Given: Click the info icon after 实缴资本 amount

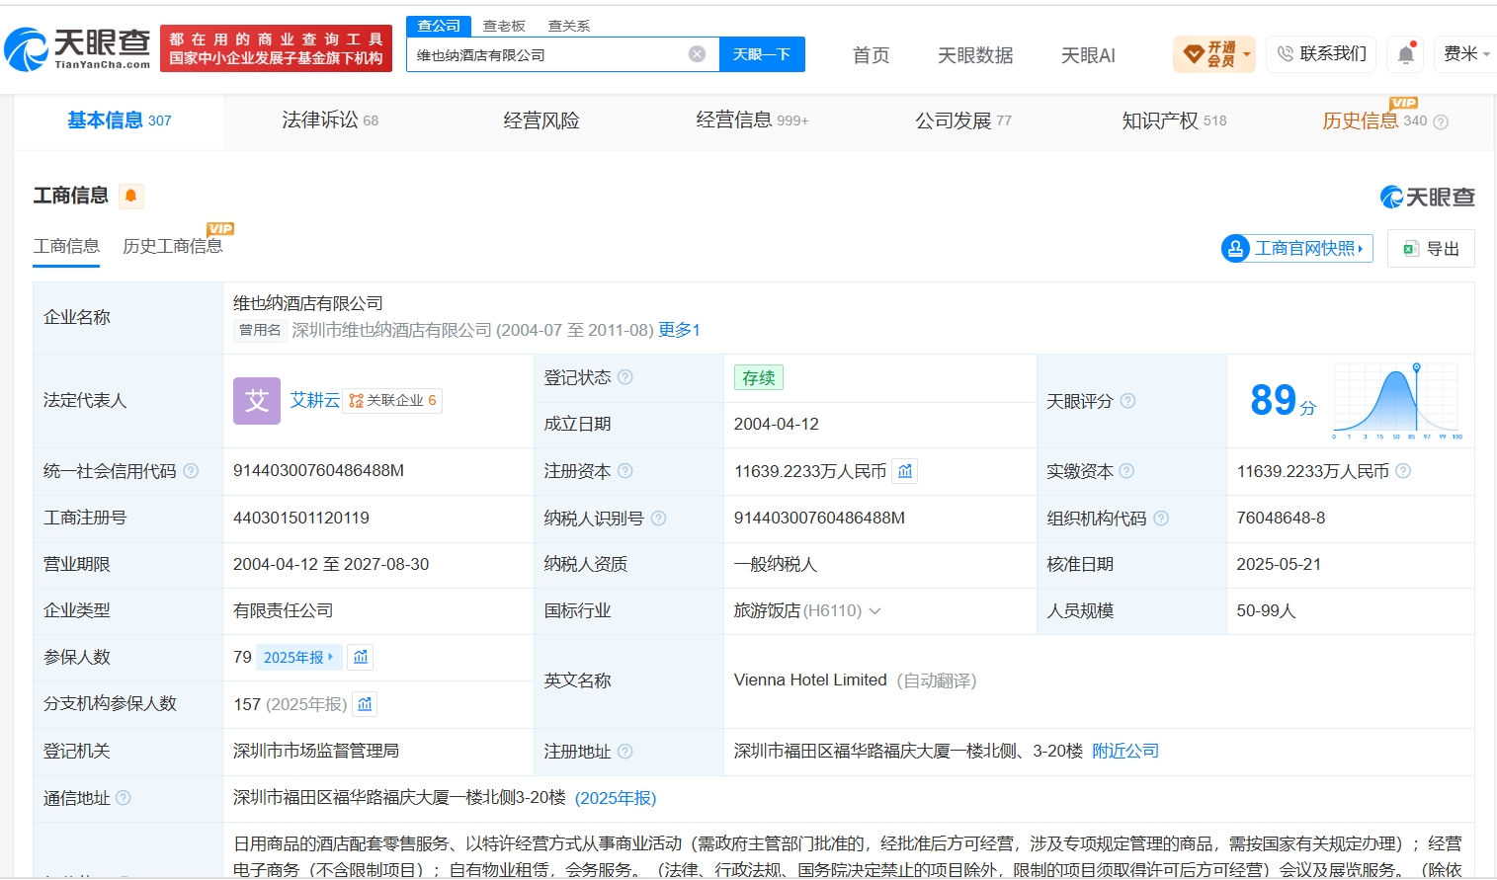Looking at the screenshot, I should coord(1402,471).
